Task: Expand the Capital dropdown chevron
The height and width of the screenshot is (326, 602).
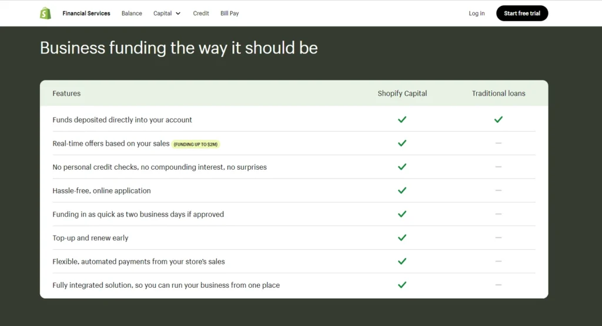Action: [178, 14]
